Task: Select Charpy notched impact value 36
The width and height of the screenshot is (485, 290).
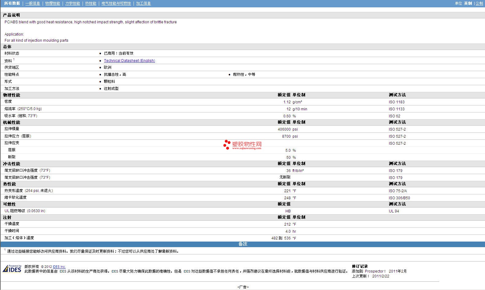Action: click(288, 171)
